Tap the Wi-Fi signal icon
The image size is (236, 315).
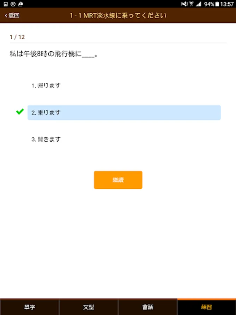(191, 4)
